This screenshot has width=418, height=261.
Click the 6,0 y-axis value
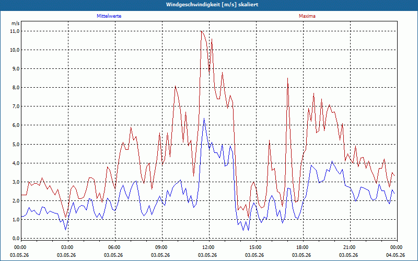tap(16, 125)
